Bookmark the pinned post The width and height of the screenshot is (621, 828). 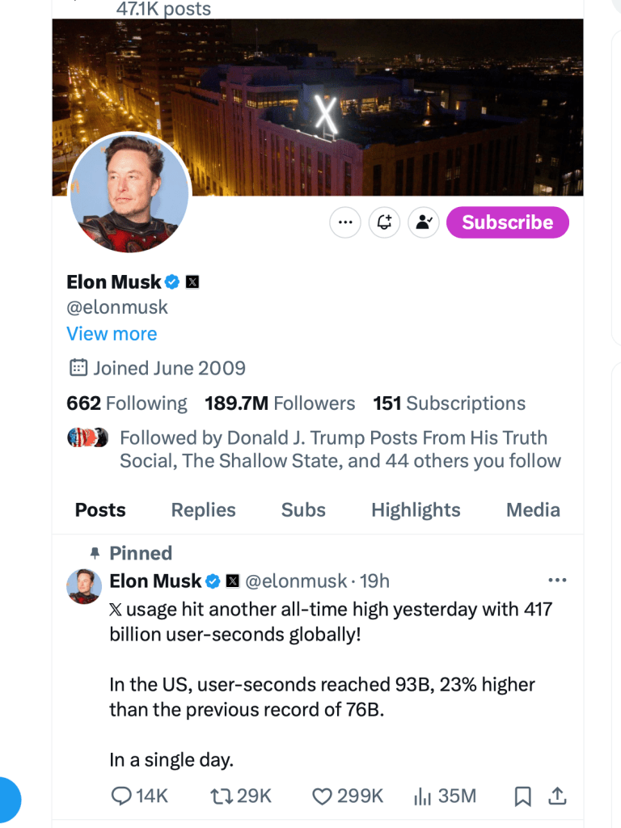(x=523, y=796)
